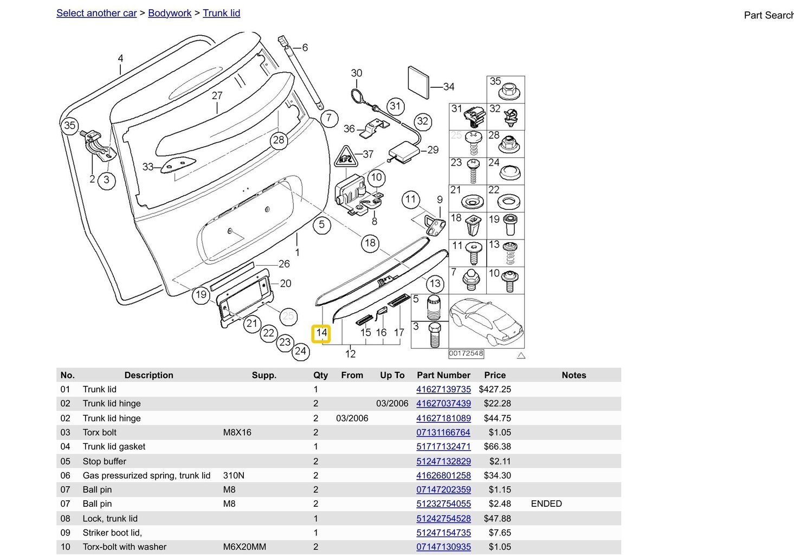Click callout 10 circle above lock
Viewport: 794px width, 555px height.
tap(376, 177)
